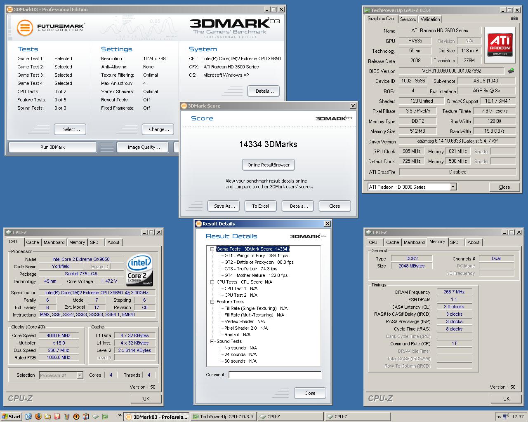Viewport: 528px width, 422px height.
Task: Click the Core Speed value '4000.6 MHz'
Action: tap(58, 335)
